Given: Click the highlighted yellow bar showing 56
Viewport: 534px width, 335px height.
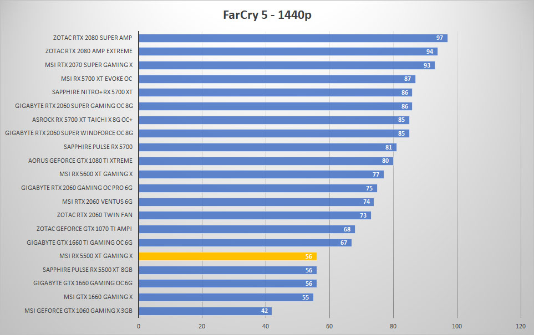Looking at the screenshot, I should (x=228, y=256).
